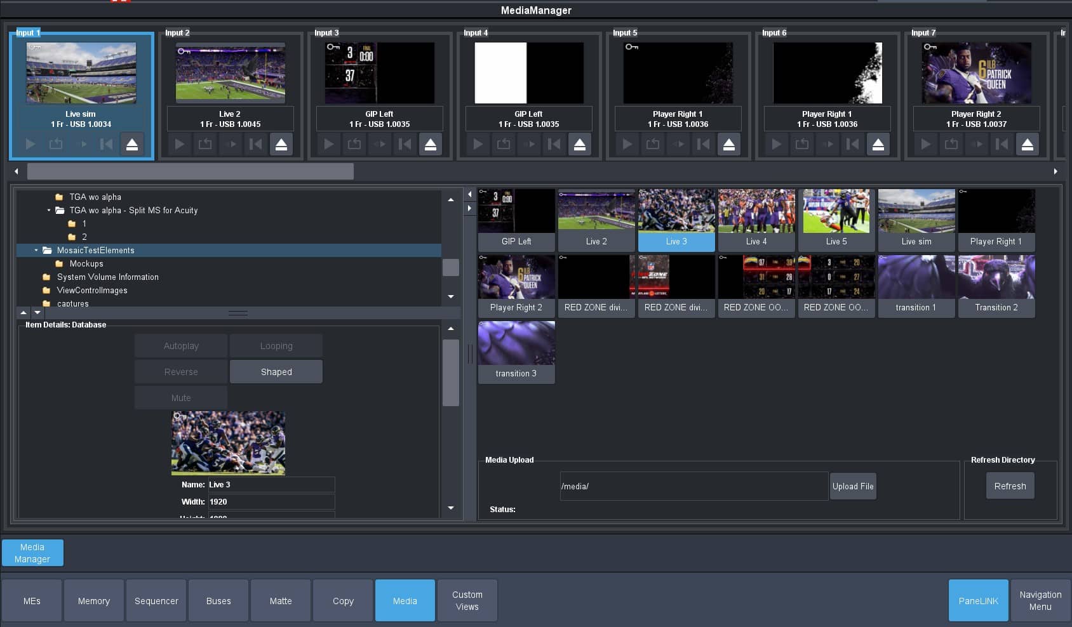Eject the media from Input 6

[878, 144]
